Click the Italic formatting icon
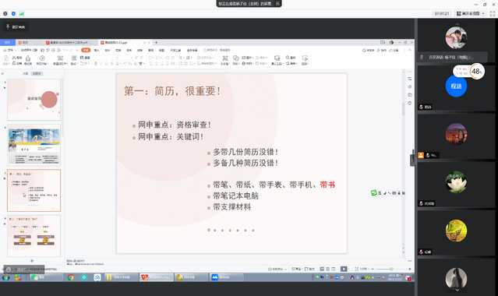Screen dimensions: 498x296 pyautogui.click(x=101, y=64)
